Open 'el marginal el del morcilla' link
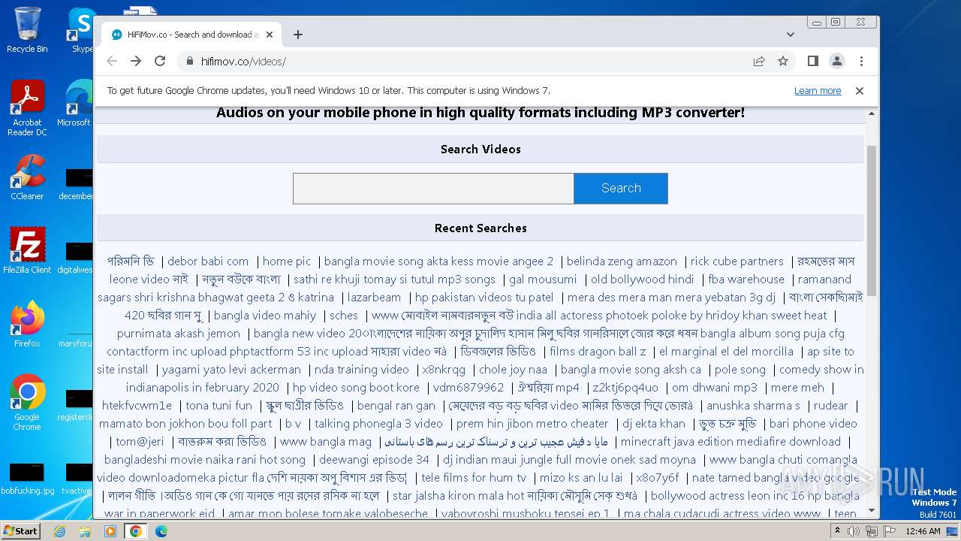The image size is (961, 541). [x=726, y=352]
